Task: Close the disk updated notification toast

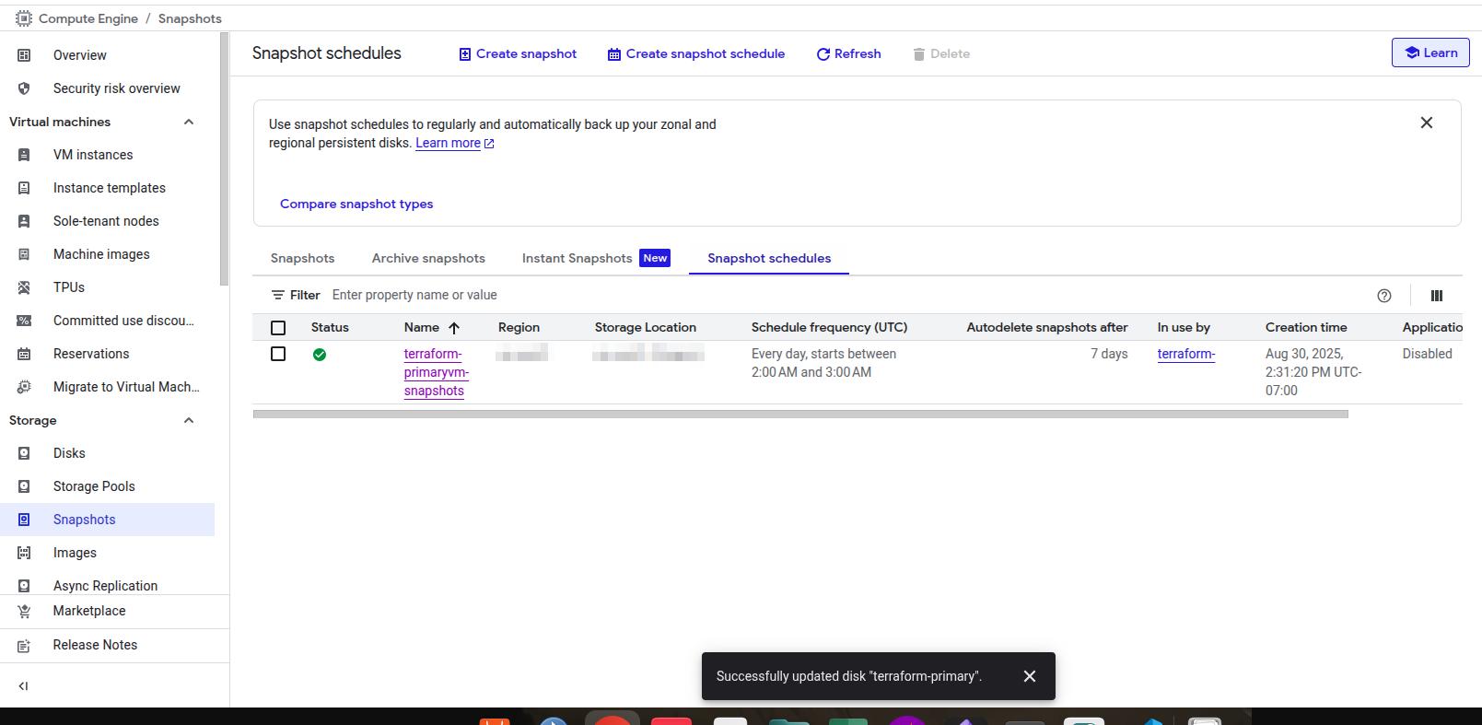Action: pos(1030,676)
